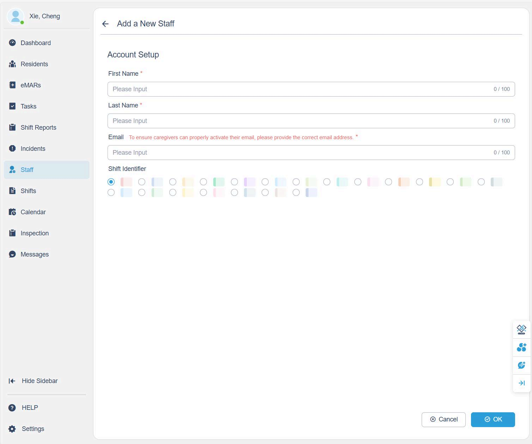Collapse the floating tool panel with arrow icon
532x444 pixels.
(521, 383)
